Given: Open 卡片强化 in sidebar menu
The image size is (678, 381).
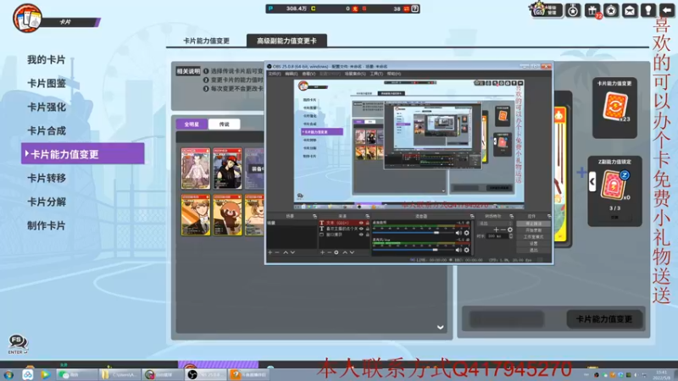Looking at the screenshot, I should pyautogui.click(x=47, y=108).
